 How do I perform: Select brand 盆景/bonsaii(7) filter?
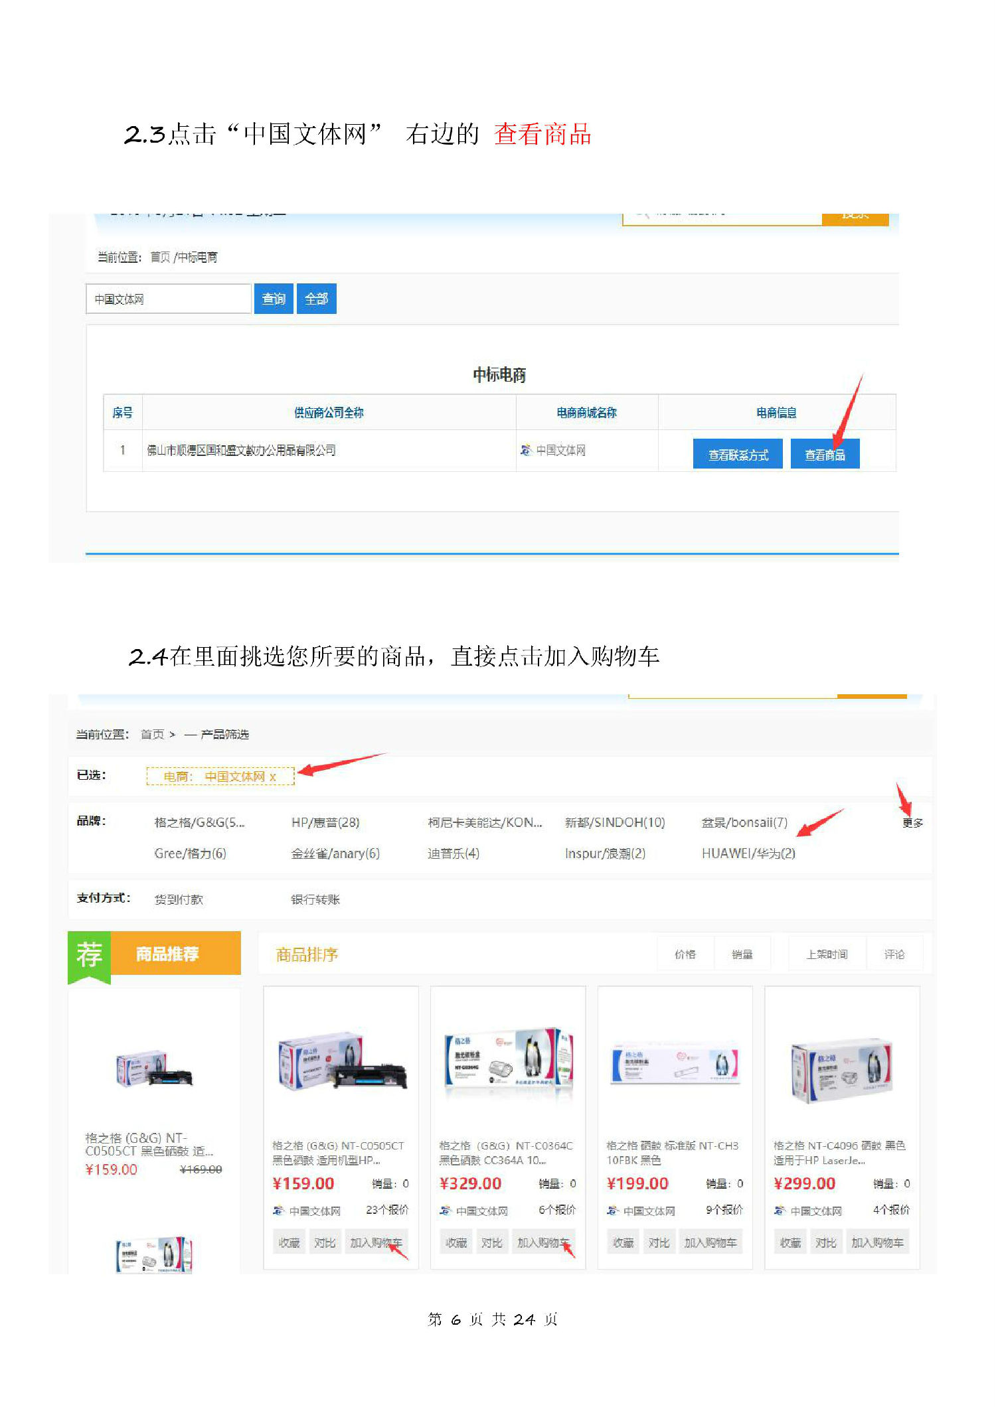click(744, 822)
